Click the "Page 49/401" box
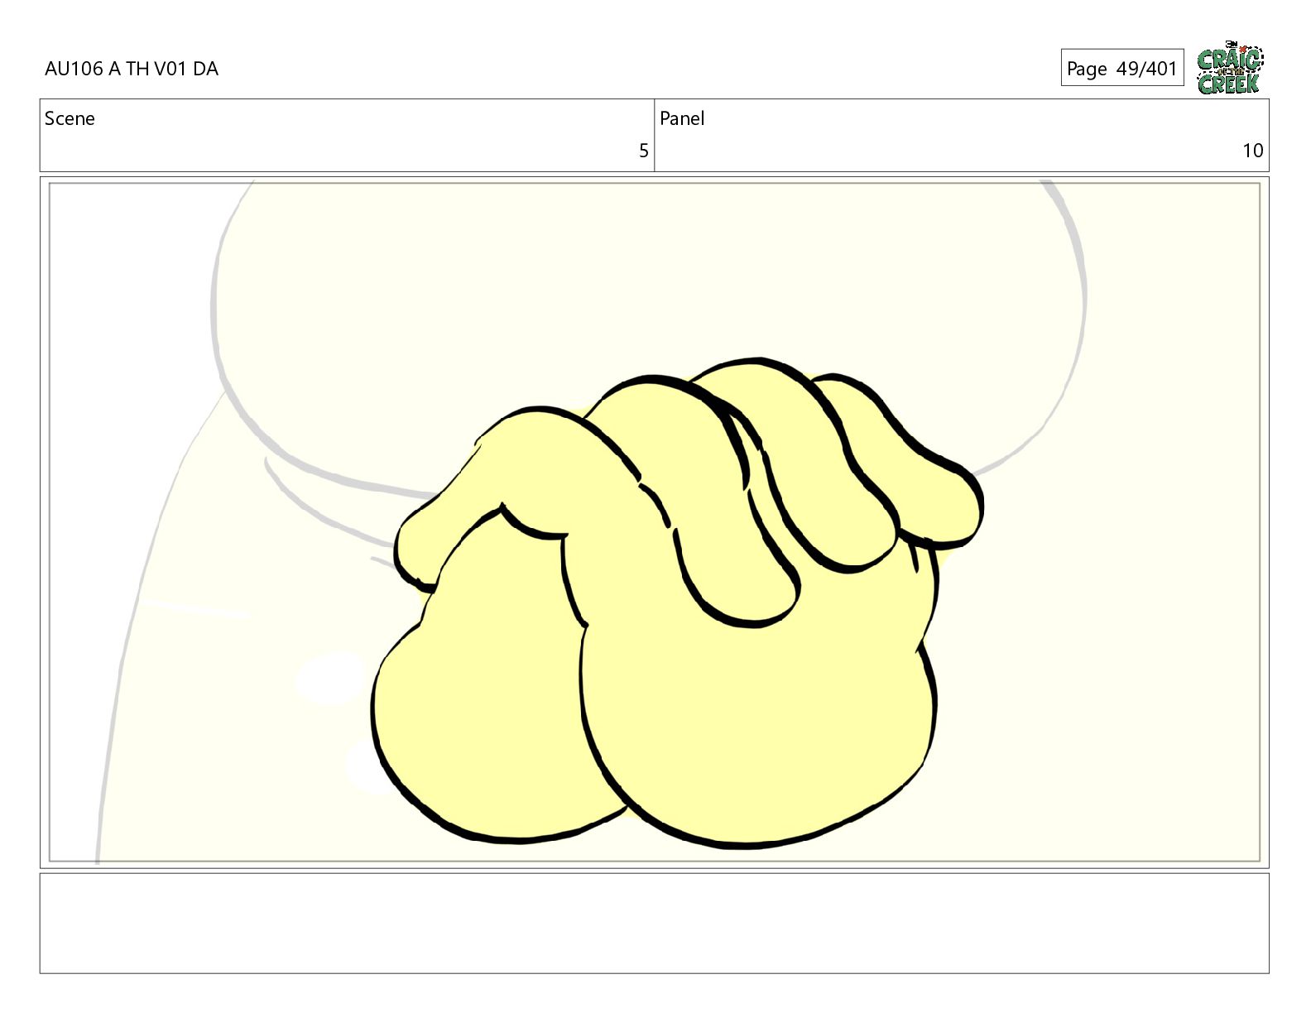1311x1013 pixels. pyautogui.click(x=1121, y=68)
